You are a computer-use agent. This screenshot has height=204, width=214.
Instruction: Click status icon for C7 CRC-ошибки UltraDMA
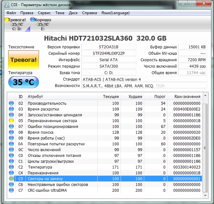pyautogui.click(x=11, y=190)
